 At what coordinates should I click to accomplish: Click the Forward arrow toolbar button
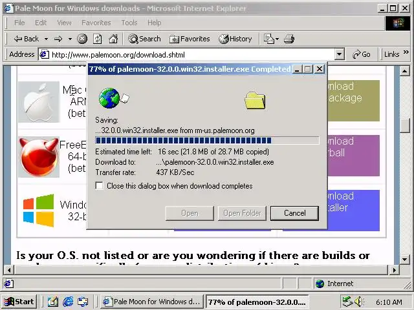tap(58, 39)
